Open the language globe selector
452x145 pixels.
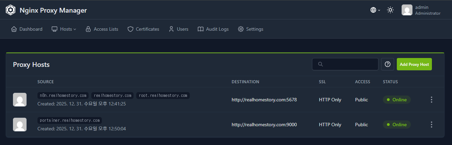(375, 10)
